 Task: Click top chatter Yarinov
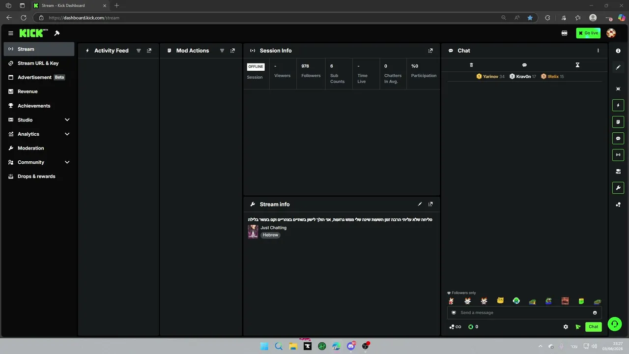click(x=490, y=77)
